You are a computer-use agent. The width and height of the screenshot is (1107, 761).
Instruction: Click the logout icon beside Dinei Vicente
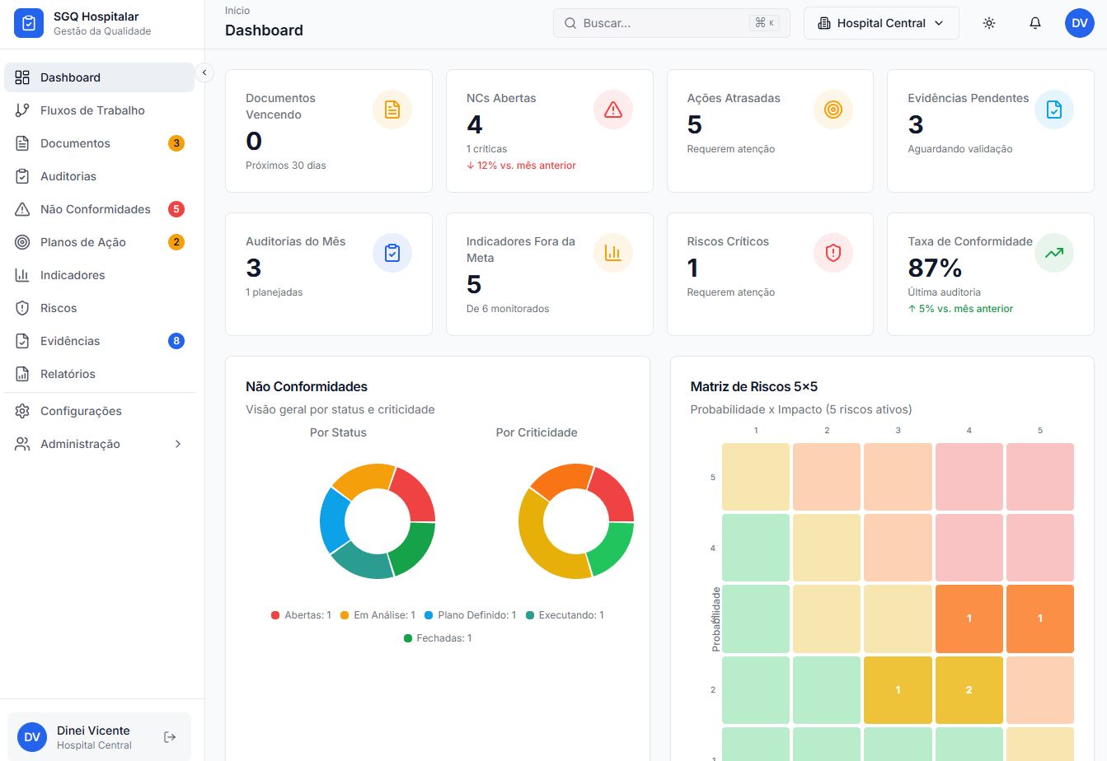170,737
